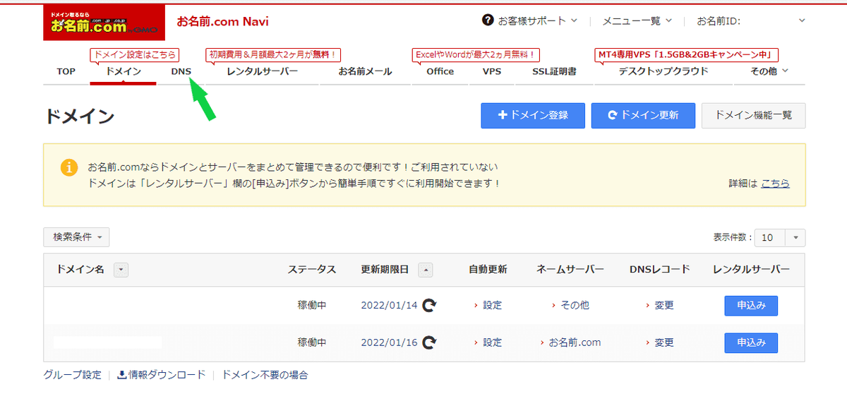
Task: Click the info icon in yellow notice
Action: 68,168
